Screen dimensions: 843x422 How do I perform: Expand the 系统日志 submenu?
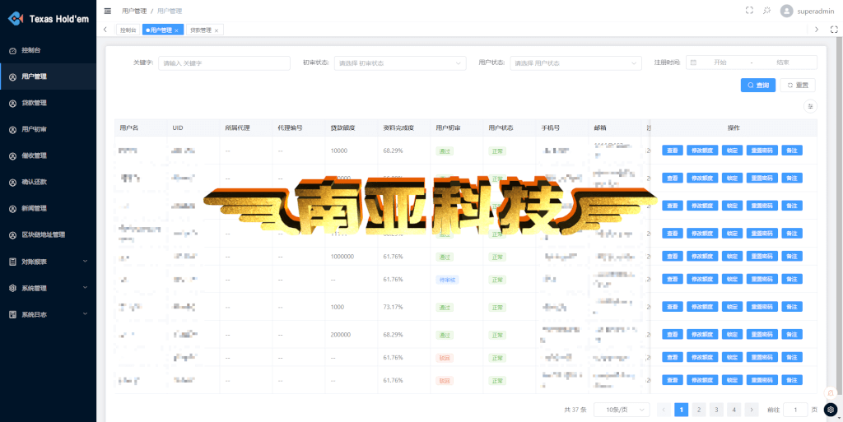pyautogui.click(x=85, y=313)
